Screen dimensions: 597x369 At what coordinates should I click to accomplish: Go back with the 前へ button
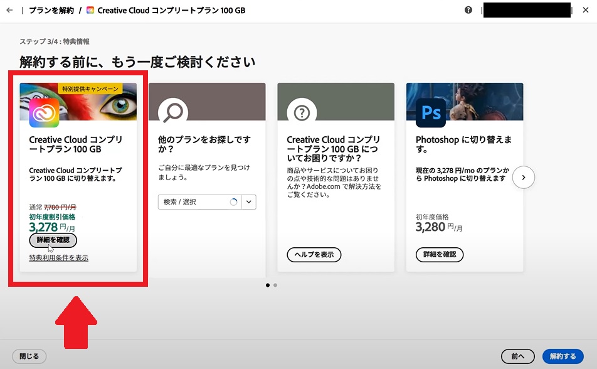[x=518, y=356]
